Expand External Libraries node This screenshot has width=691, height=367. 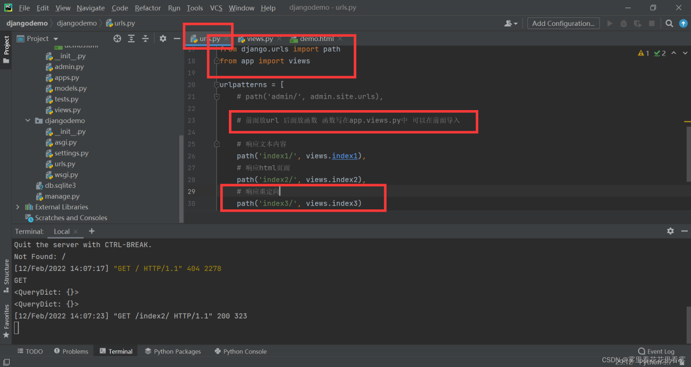(18, 207)
